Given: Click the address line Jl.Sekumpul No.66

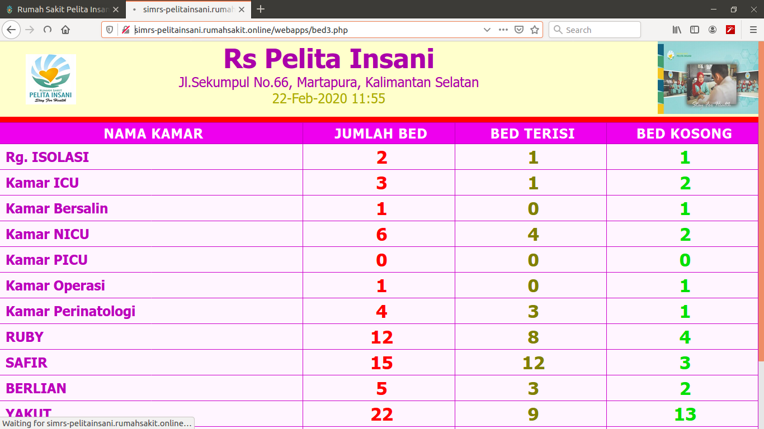Looking at the screenshot, I should click(328, 83).
